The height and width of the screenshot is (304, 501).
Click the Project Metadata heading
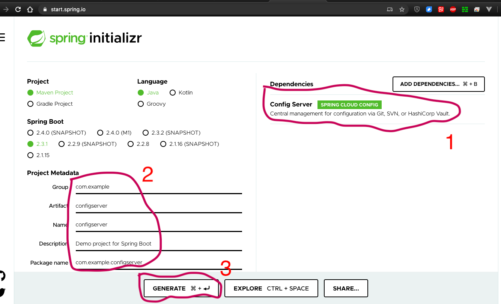point(53,173)
